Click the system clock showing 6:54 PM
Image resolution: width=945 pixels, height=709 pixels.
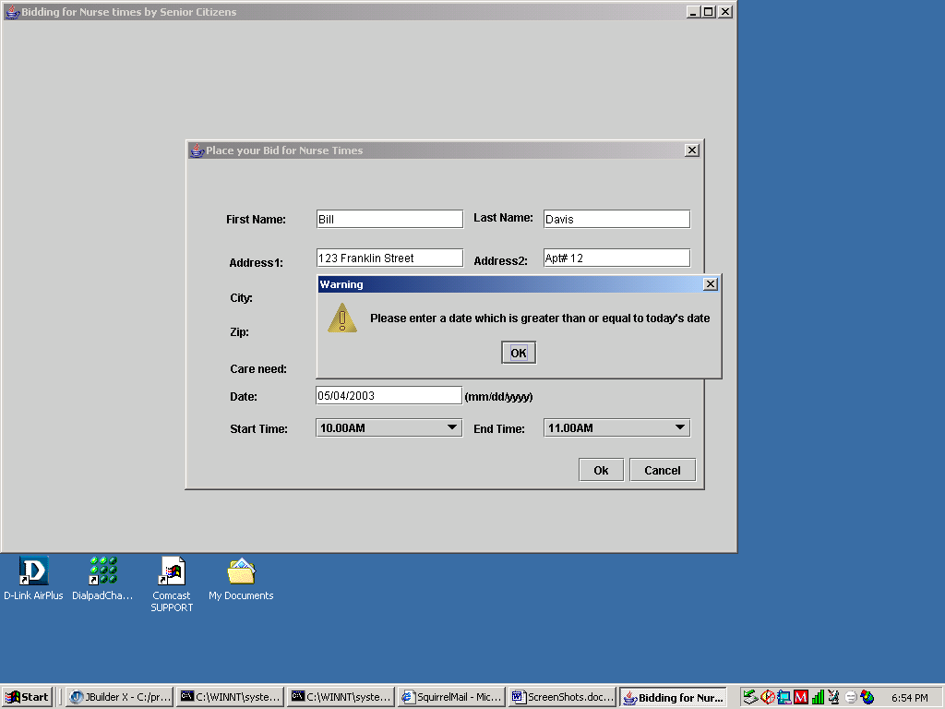[x=909, y=698]
